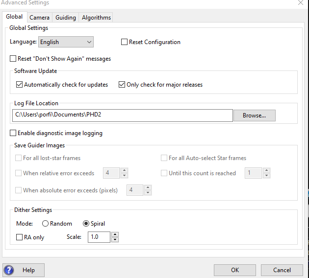
Task: Cancel the Advanced Settings dialog
Action: 282,270
